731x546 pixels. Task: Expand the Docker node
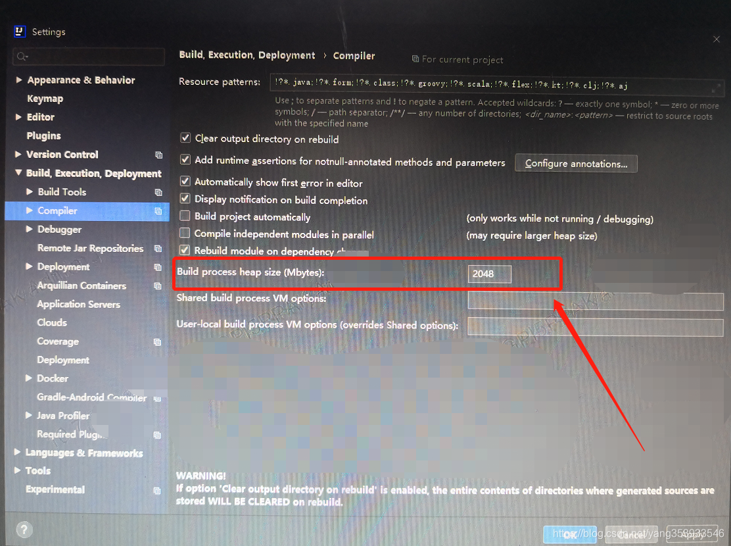29,378
